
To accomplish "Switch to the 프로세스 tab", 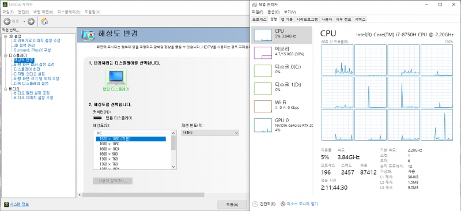I will click(x=259, y=20).
